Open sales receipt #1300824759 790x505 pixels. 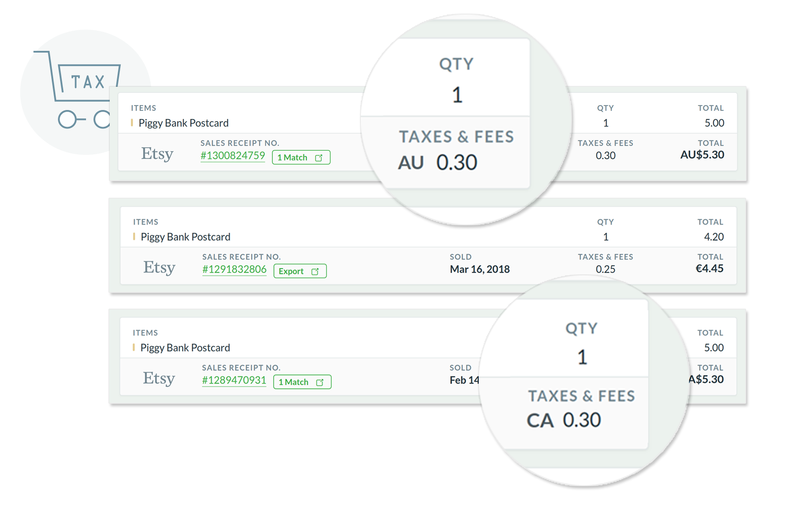pyautogui.click(x=232, y=156)
